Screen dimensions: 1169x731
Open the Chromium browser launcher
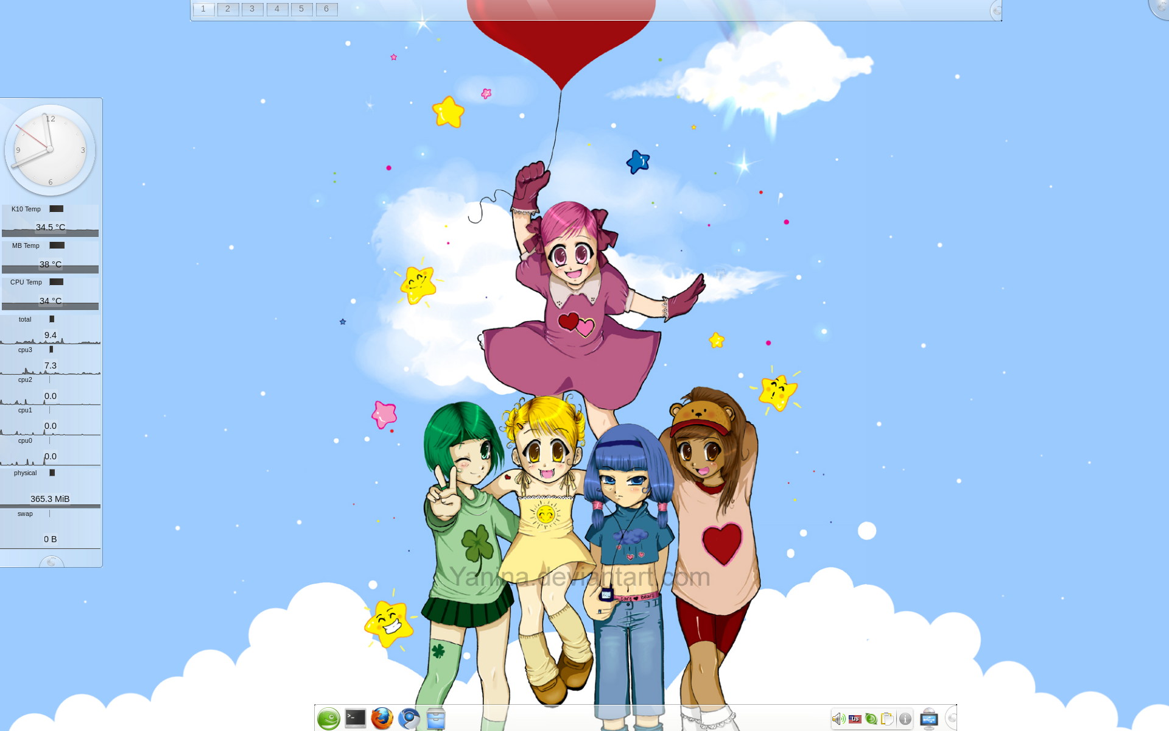(x=409, y=719)
